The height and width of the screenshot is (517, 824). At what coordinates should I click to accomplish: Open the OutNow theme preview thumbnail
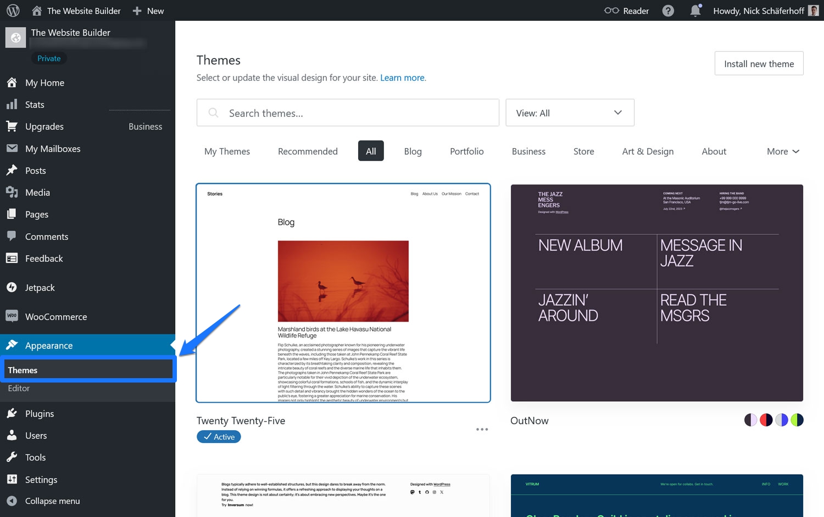656,293
